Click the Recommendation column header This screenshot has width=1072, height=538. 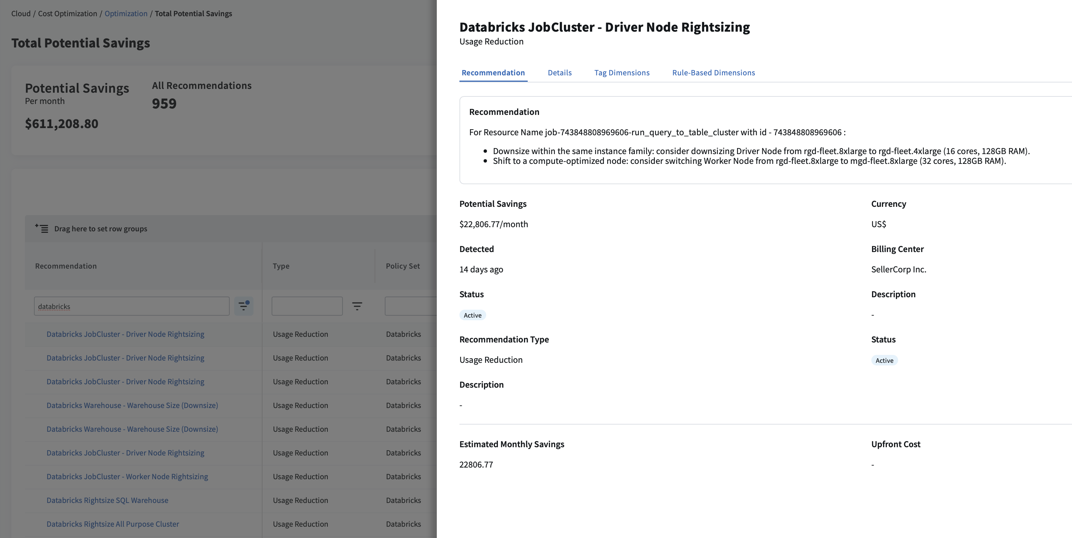66,266
